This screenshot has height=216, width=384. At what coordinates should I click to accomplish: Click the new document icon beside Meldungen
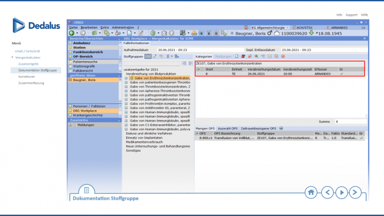[x=237, y=56]
